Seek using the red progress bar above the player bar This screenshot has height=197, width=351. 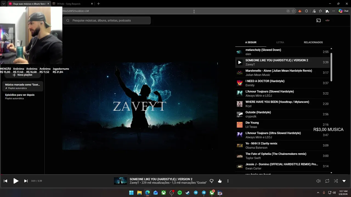(x=175, y=175)
